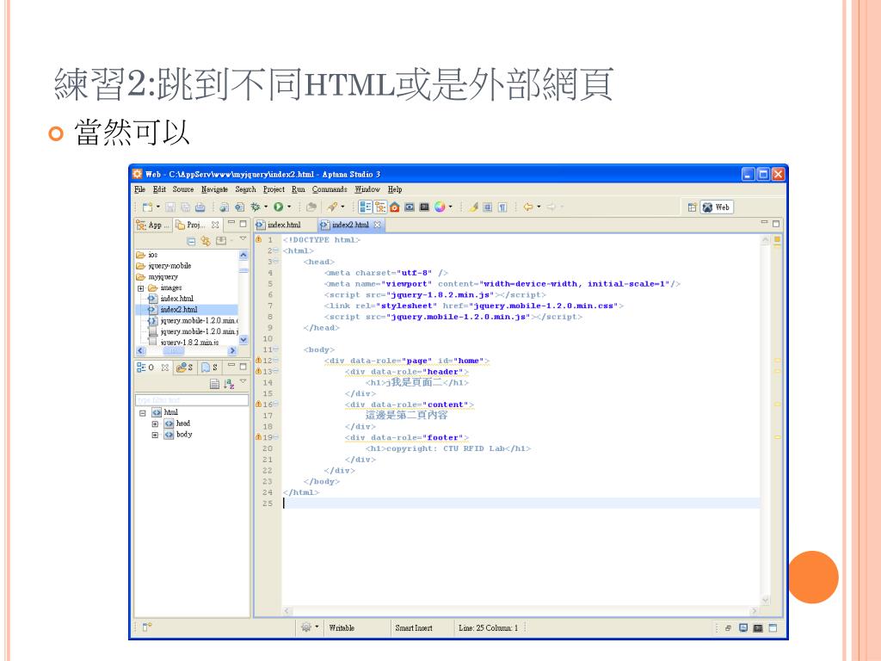
Task: Click scroll-right arrow in Project Explorer
Action: 232,351
